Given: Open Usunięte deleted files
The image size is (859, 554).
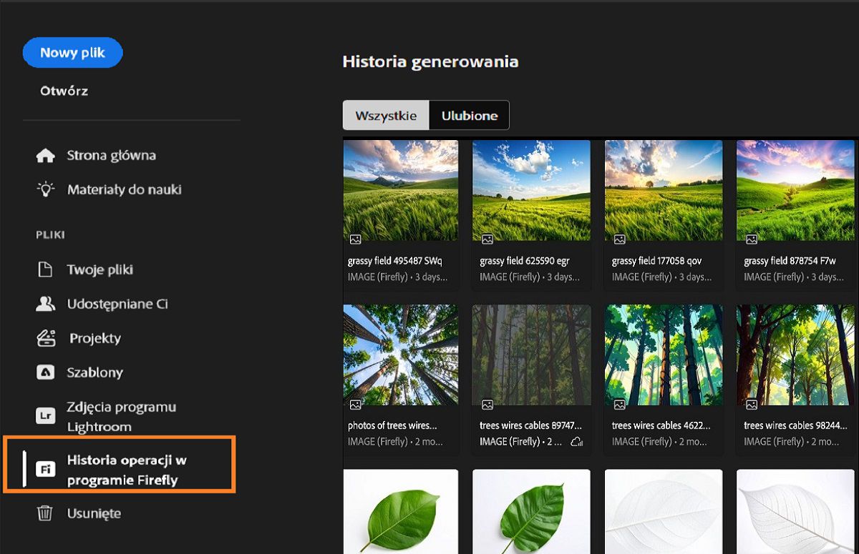Looking at the screenshot, I should coord(94,513).
